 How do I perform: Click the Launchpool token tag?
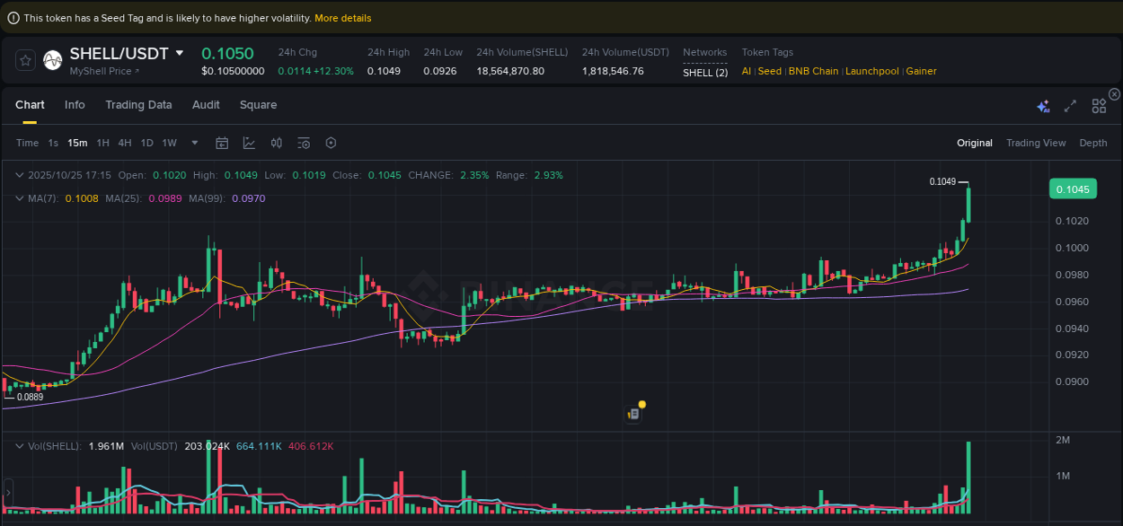tap(872, 70)
